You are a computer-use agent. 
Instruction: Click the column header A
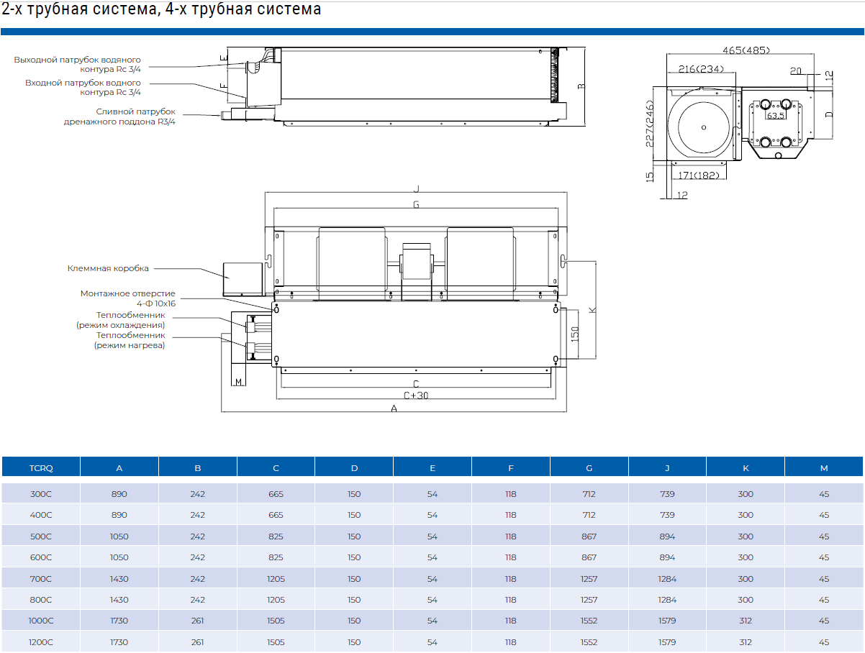[x=118, y=467]
